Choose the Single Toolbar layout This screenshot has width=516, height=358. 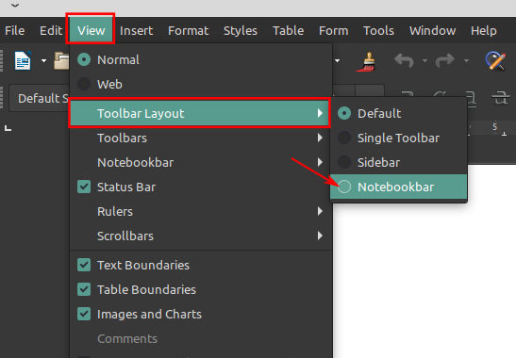pos(398,138)
